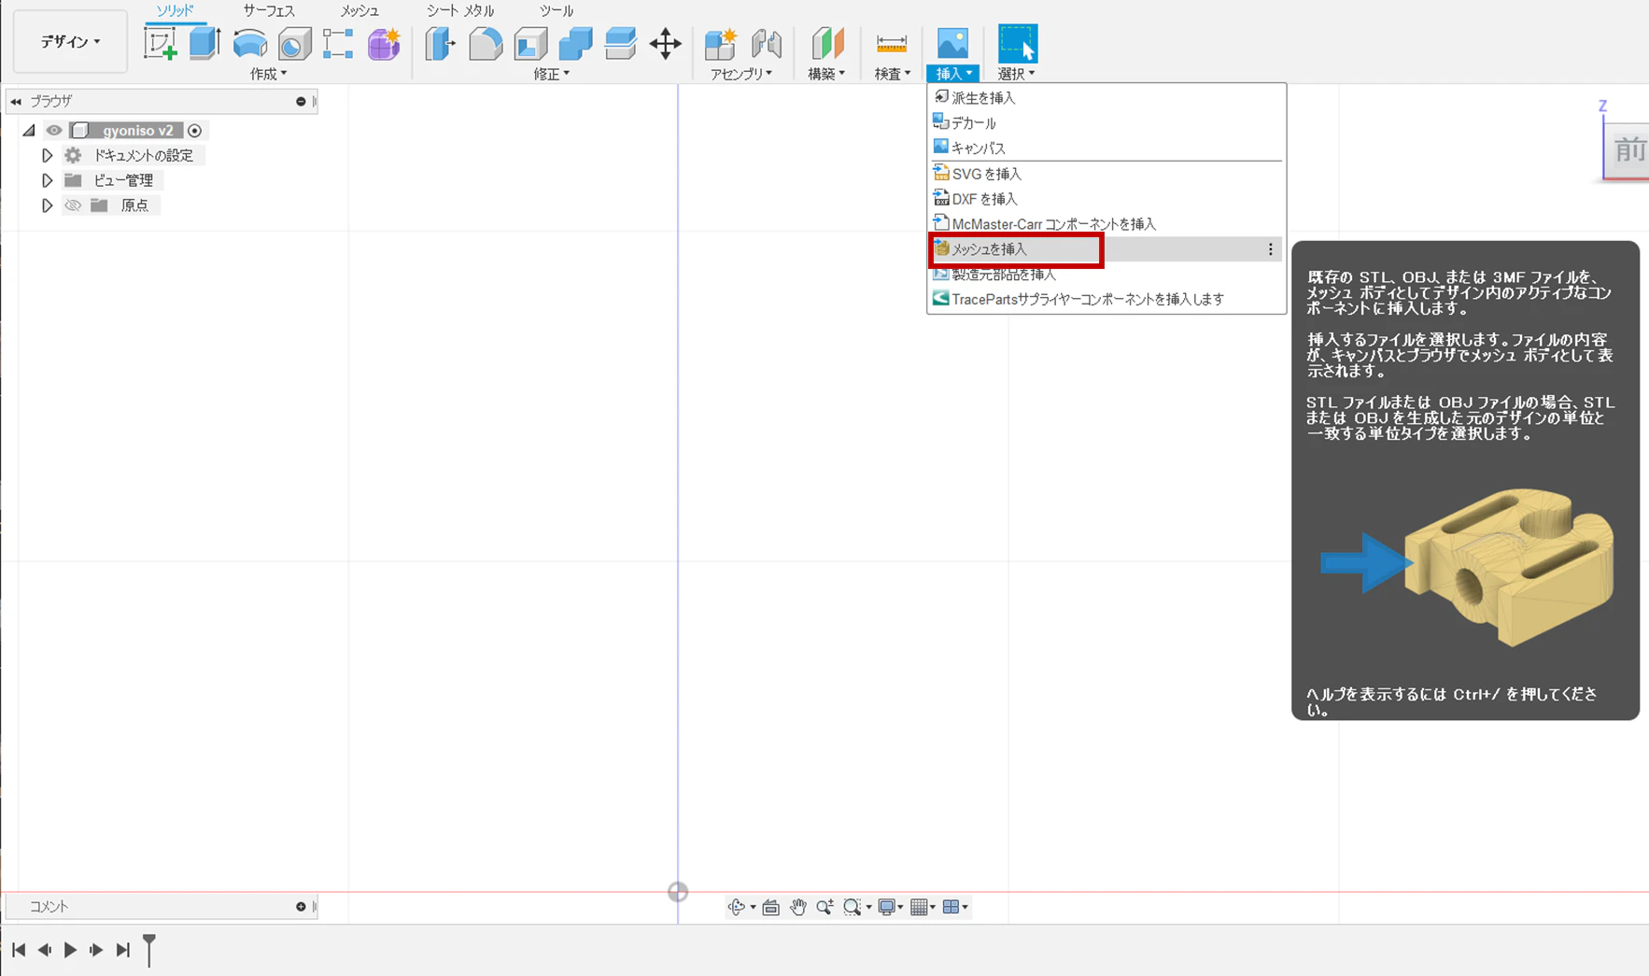Image resolution: width=1649 pixels, height=976 pixels.
Task: Choose キャンバス menu entry
Action: tap(1106, 148)
